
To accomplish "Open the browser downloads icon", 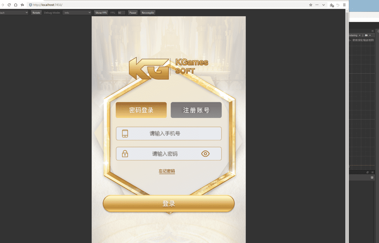I will click(332, 5).
